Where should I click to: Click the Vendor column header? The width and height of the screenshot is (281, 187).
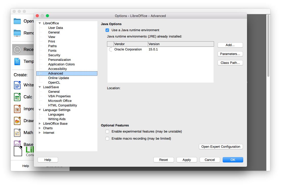click(x=131, y=44)
